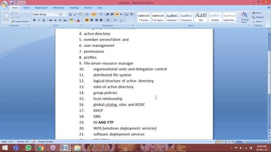Open the Paragraph dialog launcher
The width and height of the screenshot is (271, 152).
click(133, 25)
